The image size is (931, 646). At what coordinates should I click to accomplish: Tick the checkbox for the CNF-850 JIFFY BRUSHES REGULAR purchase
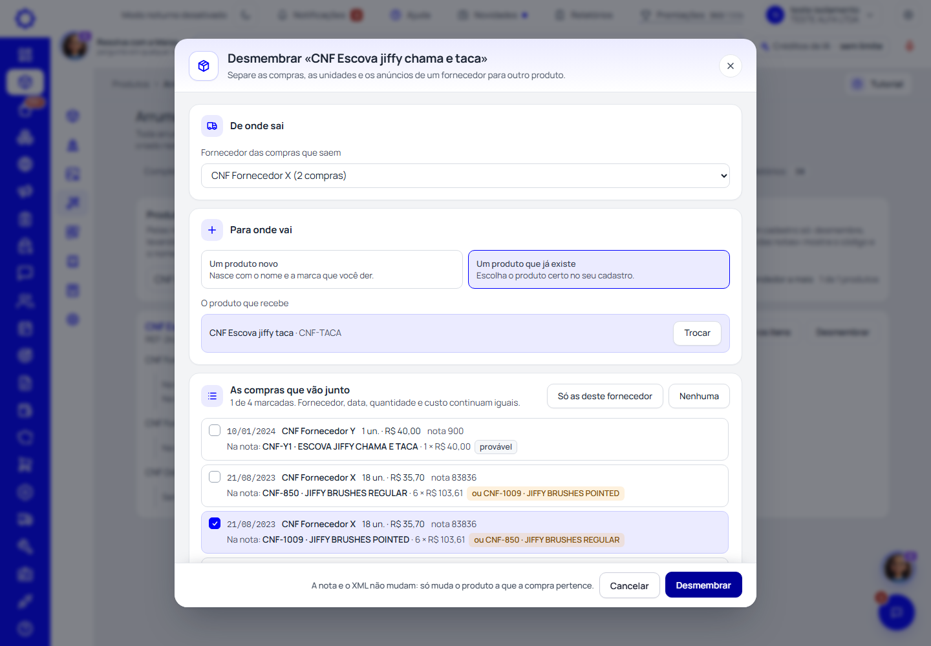tap(215, 477)
